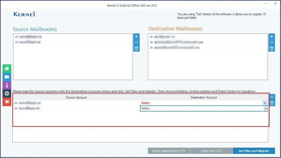
Task: Add a source mailbox with plus icon
Action: (136, 36)
